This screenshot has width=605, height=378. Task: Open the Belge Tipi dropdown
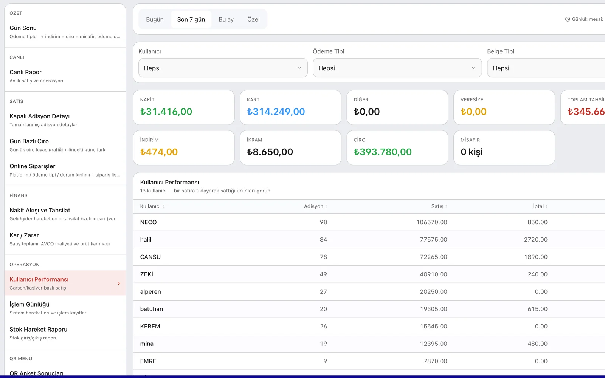tap(546, 68)
